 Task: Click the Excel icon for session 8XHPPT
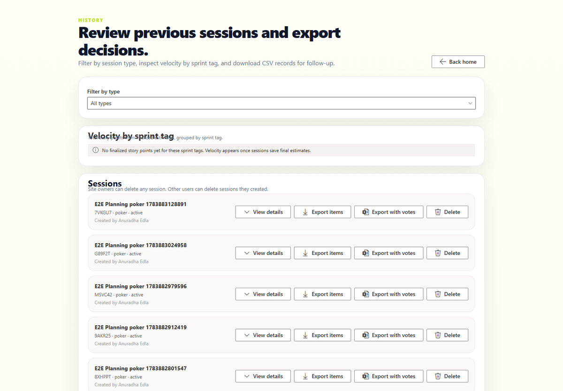click(365, 376)
